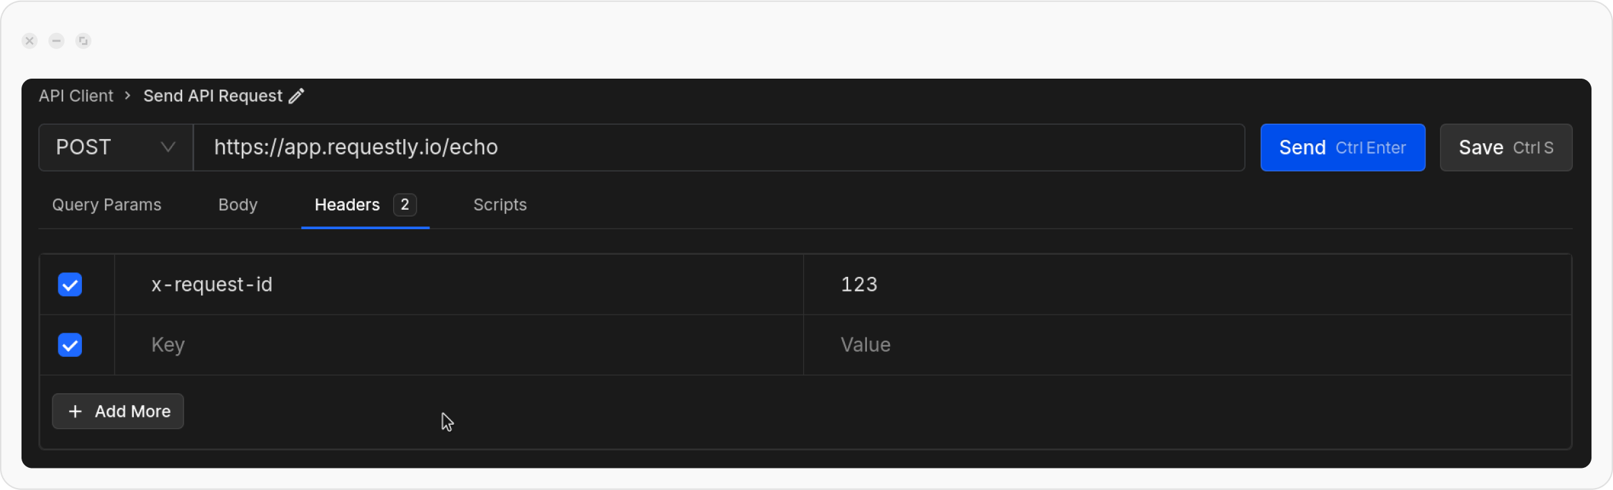Open the Scripts tab
Image resolution: width=1613 pixels, height=490 pixels.
pos(499,204)
